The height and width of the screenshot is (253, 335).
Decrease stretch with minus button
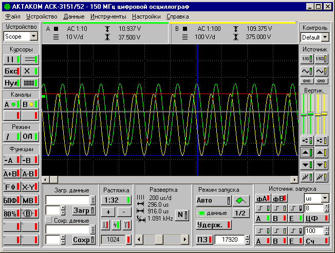pos(124,212)
